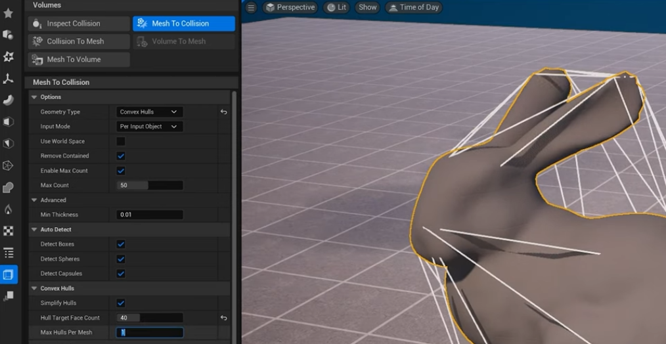Open the list-style Attributes category icon
This screenshot has width=666, height=344.
point(8,253)
